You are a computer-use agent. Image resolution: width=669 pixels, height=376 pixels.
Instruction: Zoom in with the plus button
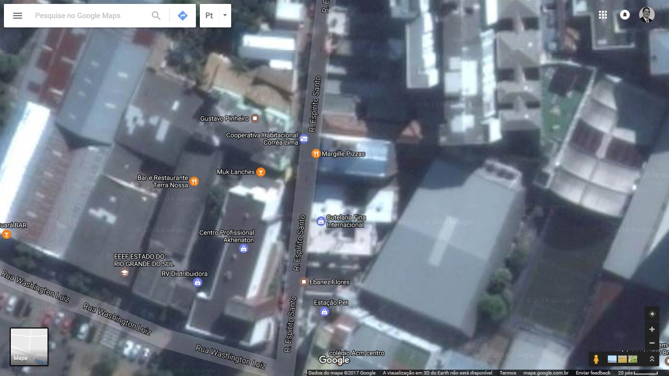tap(652, 329)
